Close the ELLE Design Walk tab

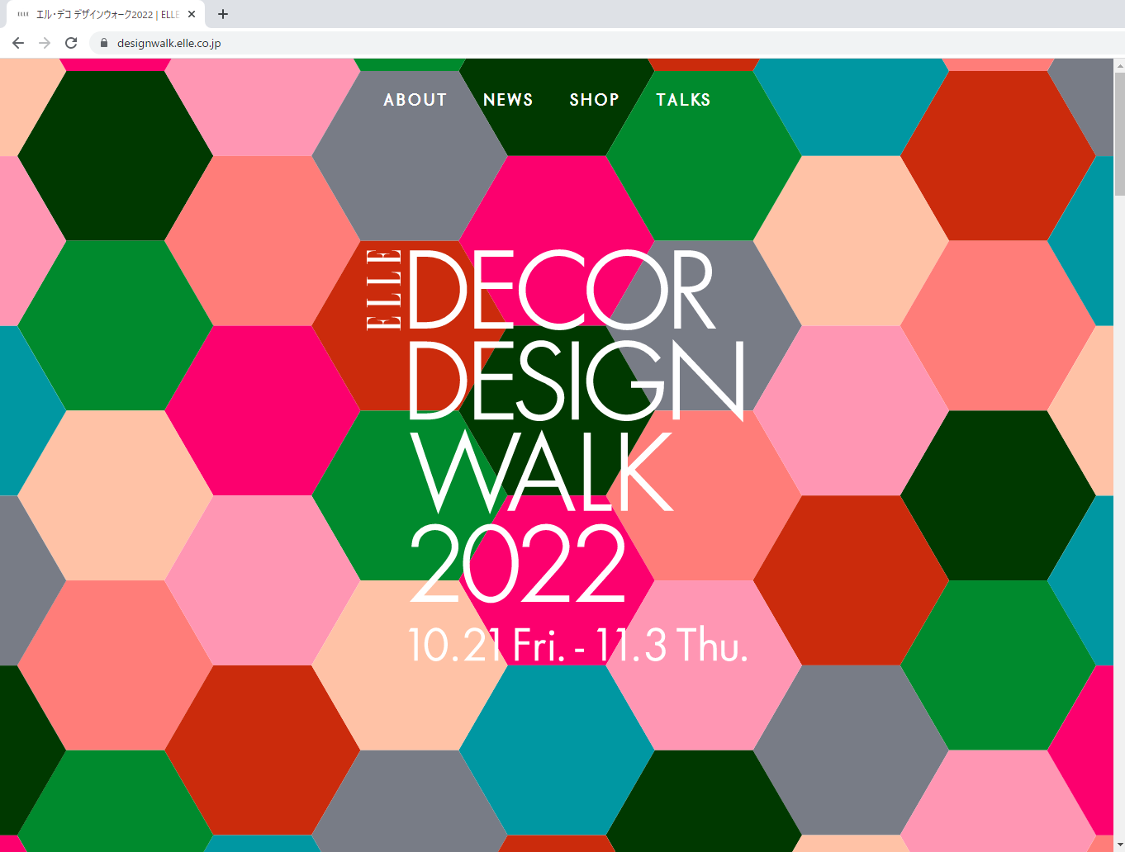click(192, 14)
